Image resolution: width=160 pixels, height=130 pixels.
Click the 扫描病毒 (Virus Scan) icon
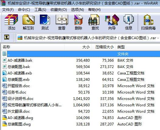tap(148, 20)
